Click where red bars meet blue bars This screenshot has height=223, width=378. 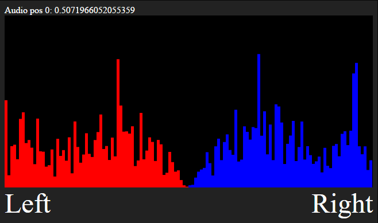click(188, 186)
